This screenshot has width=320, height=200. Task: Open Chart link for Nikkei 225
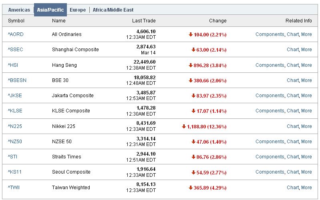point(293,126)
